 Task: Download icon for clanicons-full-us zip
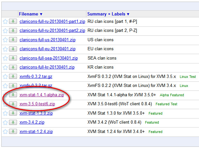[13, 40]
